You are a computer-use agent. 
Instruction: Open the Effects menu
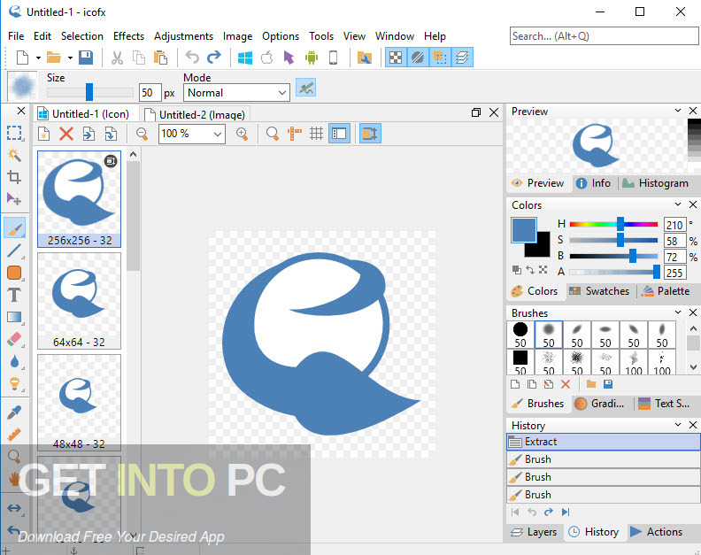128,35
